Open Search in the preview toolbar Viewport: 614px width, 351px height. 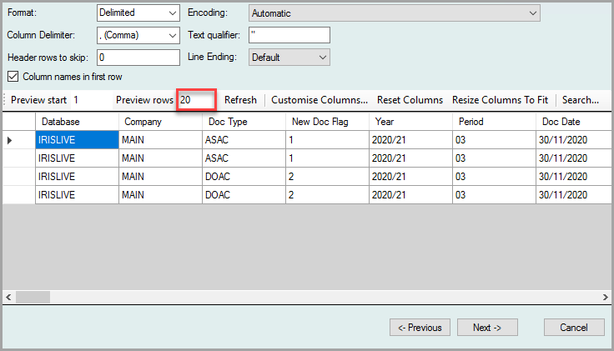pos(580,100)
